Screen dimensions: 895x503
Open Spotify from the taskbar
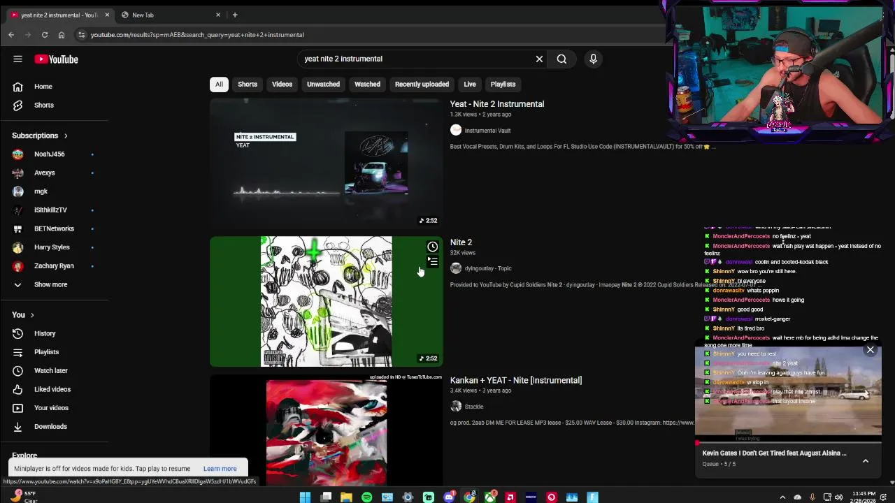click(367, 497)
